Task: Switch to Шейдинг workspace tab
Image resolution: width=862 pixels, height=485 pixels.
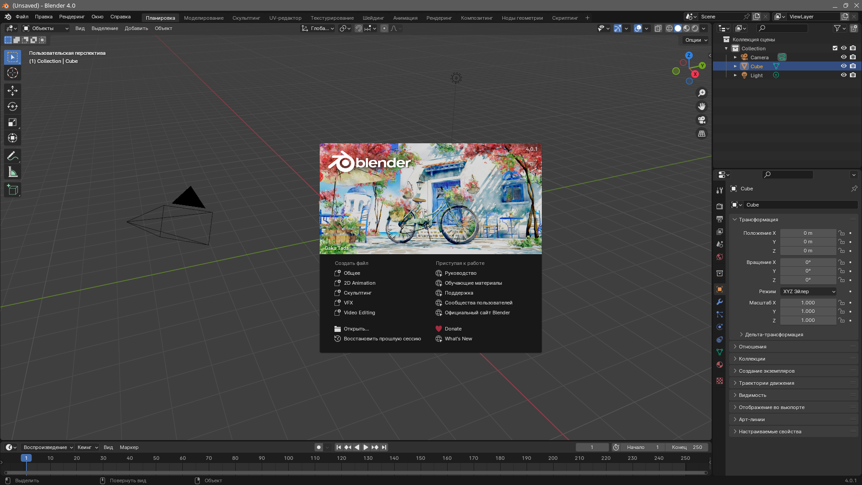Action: pyautogui.click(x=374, y=18)
